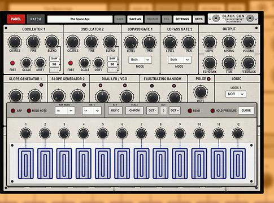274x203 pixels.
Task: Click the echo FEEDBACK knob
Action: (x=249, y=63)
